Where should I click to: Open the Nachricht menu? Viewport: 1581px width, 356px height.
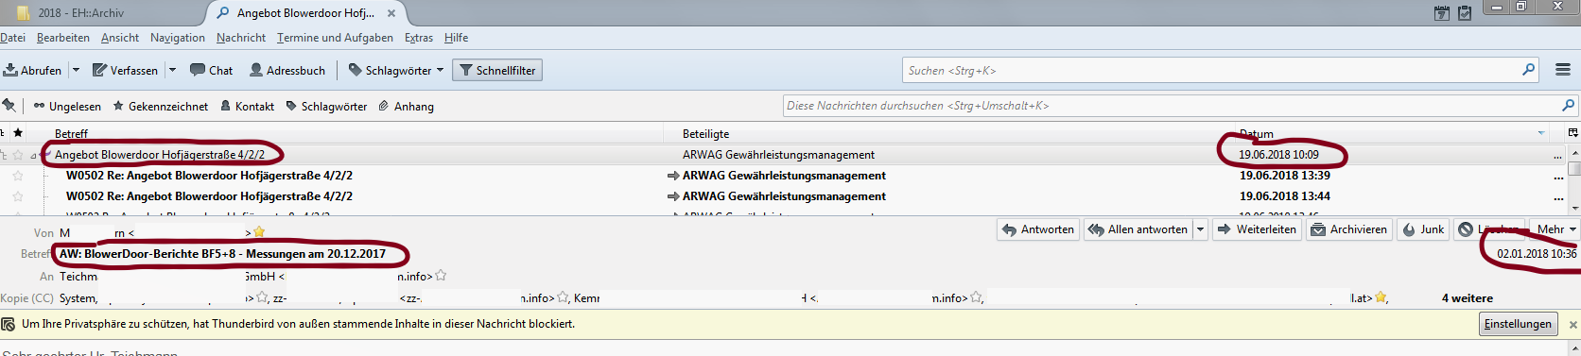[x=241, y=38]
